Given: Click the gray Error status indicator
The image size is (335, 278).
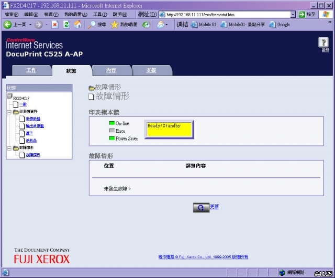Looking at the screenshot, I should click(111, 131).
